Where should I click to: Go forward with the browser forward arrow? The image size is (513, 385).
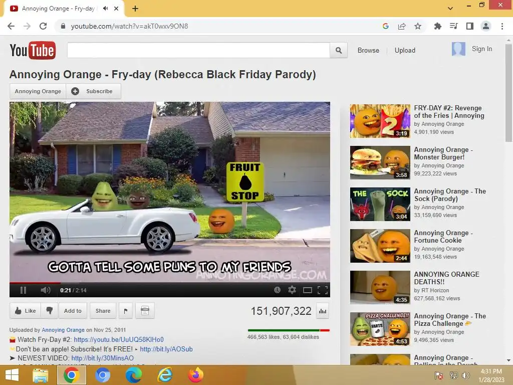click(27, 26)
